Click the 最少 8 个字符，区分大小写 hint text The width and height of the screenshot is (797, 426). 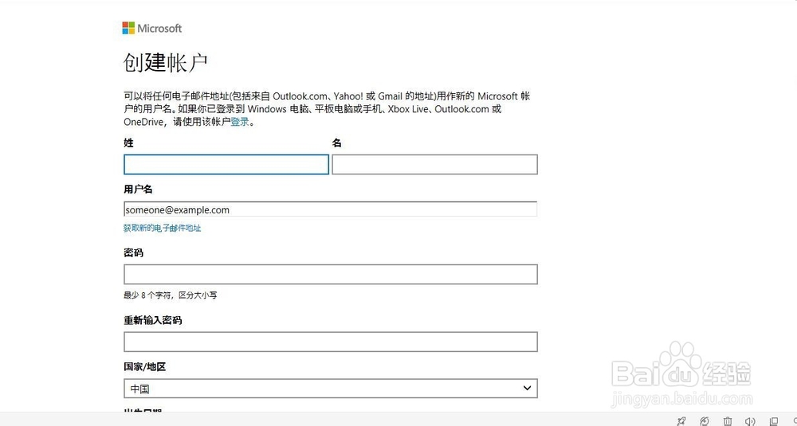click(171, 295)
